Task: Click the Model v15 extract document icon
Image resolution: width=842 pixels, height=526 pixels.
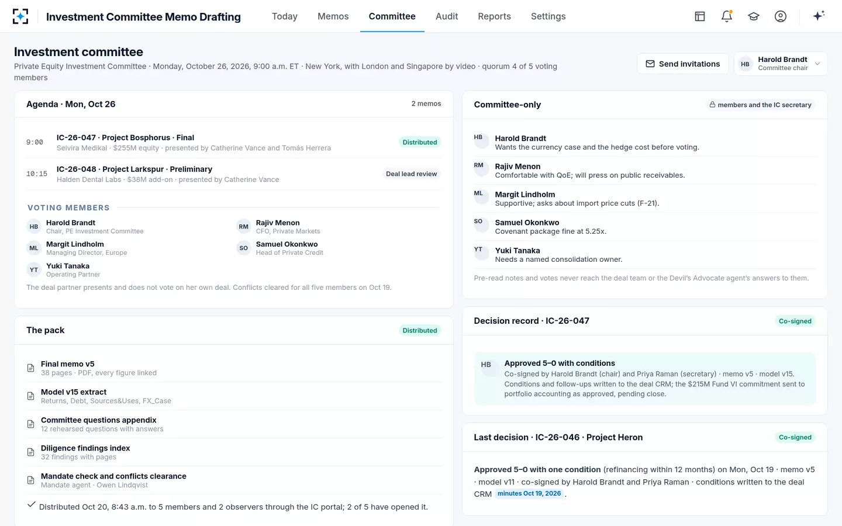Action: click(31, 396)
